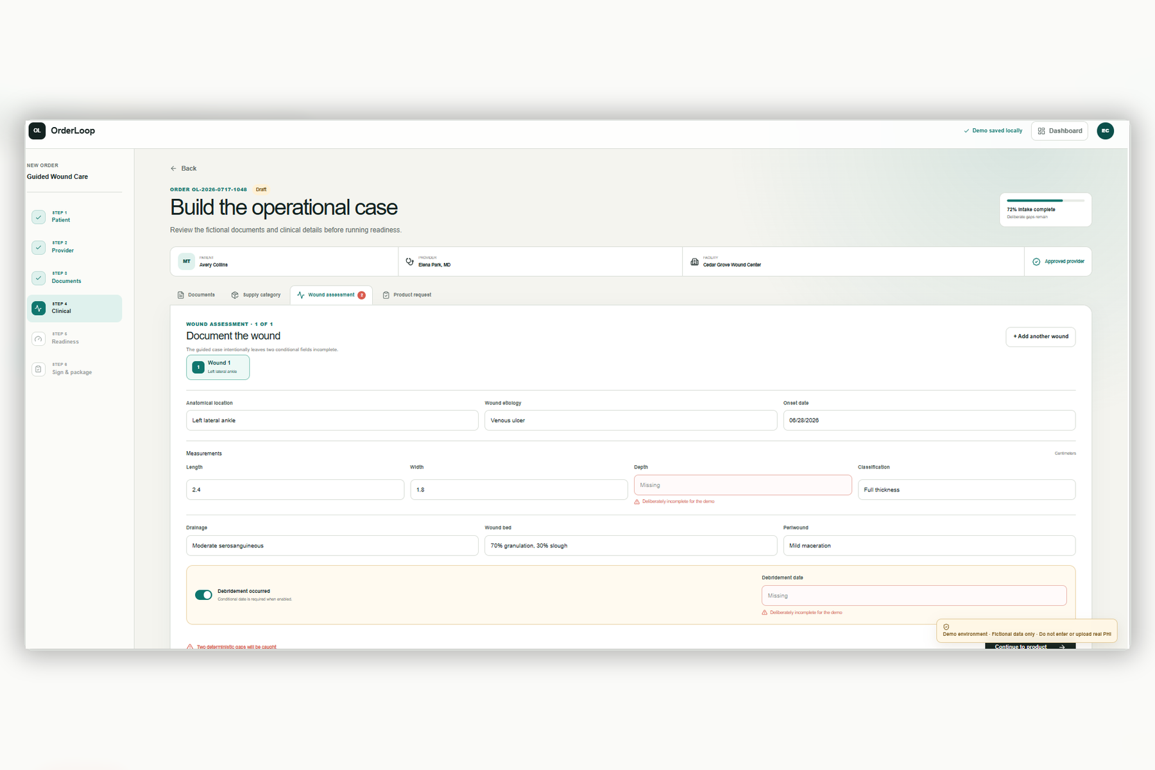Click the Step 4 Clinical pulse icon
1155x770 pixels.
click(x=38, y=308)
